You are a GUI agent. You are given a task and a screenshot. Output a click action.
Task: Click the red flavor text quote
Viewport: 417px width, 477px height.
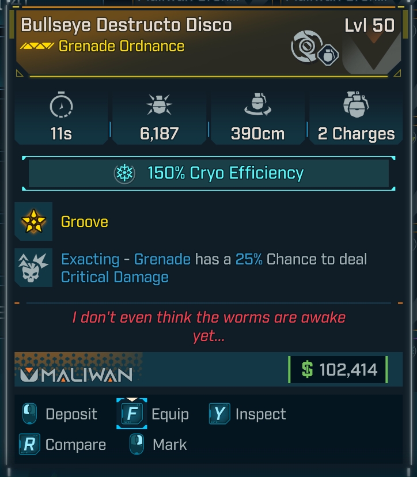pos(208,327)
